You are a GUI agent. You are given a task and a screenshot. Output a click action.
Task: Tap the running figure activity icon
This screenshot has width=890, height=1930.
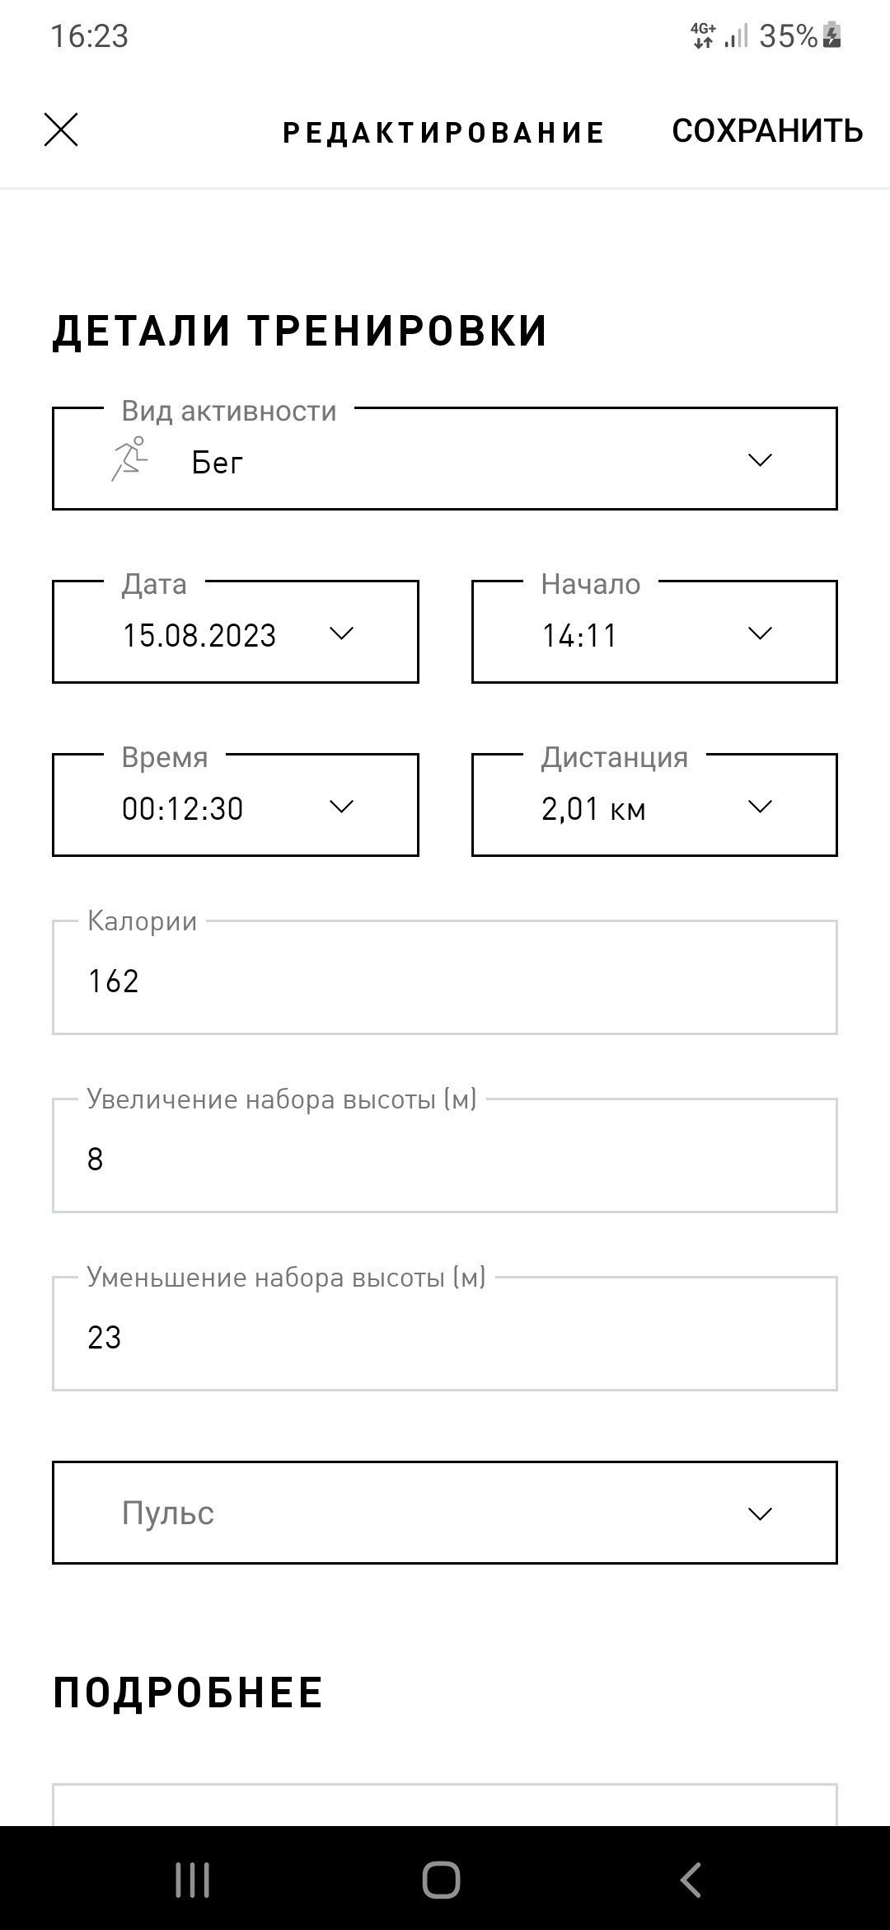point(129,459)
